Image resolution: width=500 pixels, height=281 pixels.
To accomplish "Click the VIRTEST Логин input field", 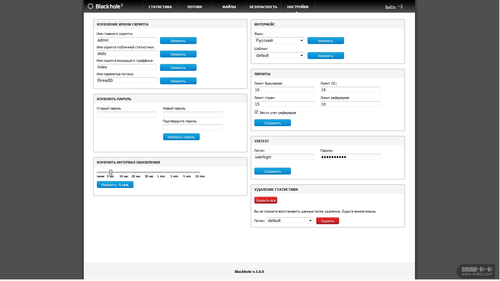I will (x=284, y=157).
